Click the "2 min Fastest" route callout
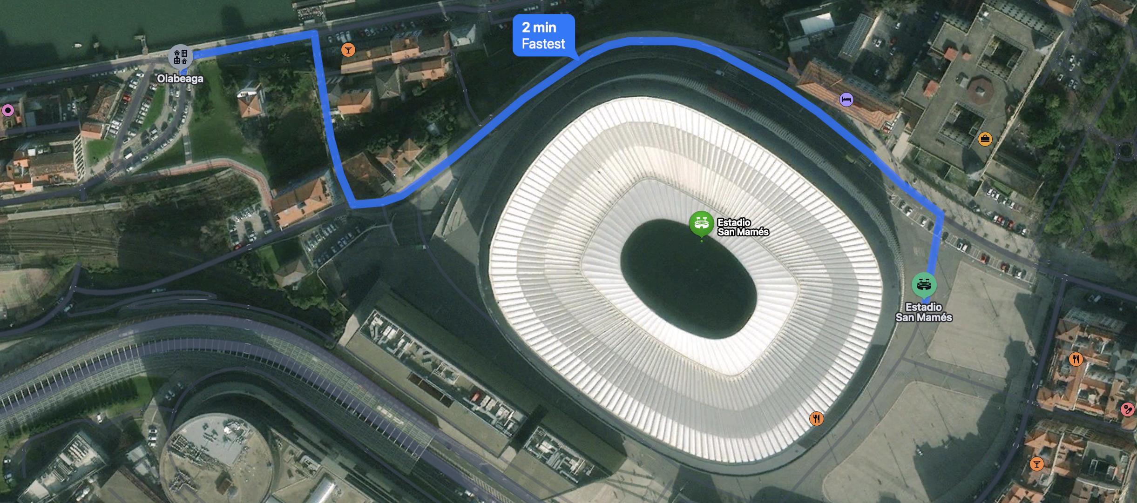Image resolution: width=1137 pixels, height=503 pixels. point(543,35)
